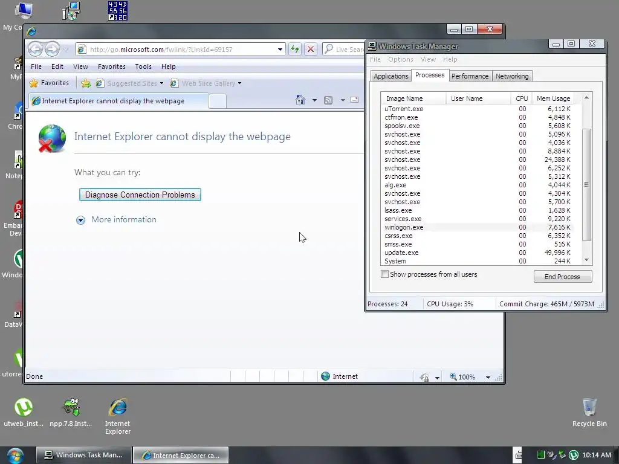The image size is (619, 464).
Task: Click the globe error icon on the page
Action: (52, 138)
